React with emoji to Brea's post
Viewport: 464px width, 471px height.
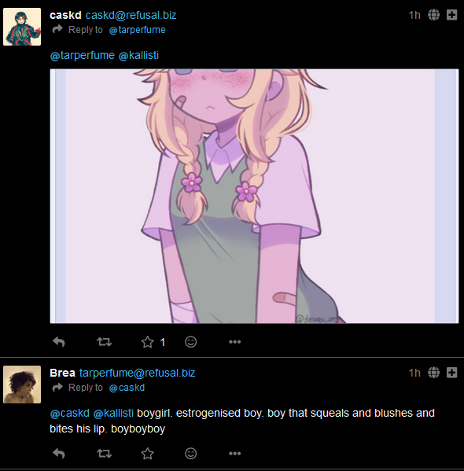191,454
